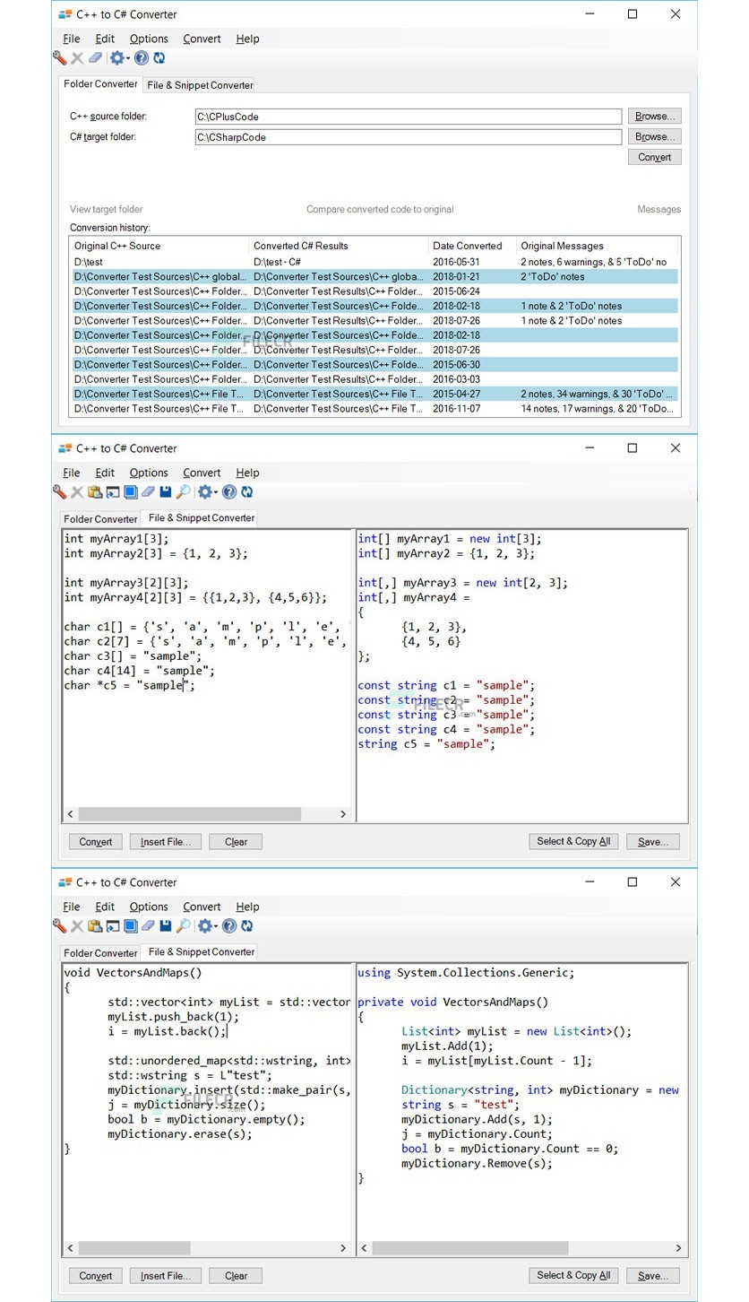Click Insert File icon in bottom window toolbar

click(113, 926)
